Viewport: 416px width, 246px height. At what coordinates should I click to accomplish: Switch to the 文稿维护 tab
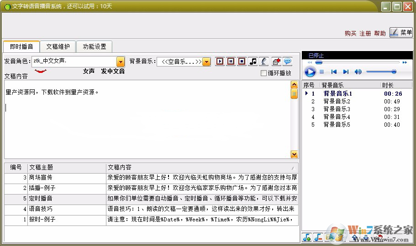(x=58, y=46)
